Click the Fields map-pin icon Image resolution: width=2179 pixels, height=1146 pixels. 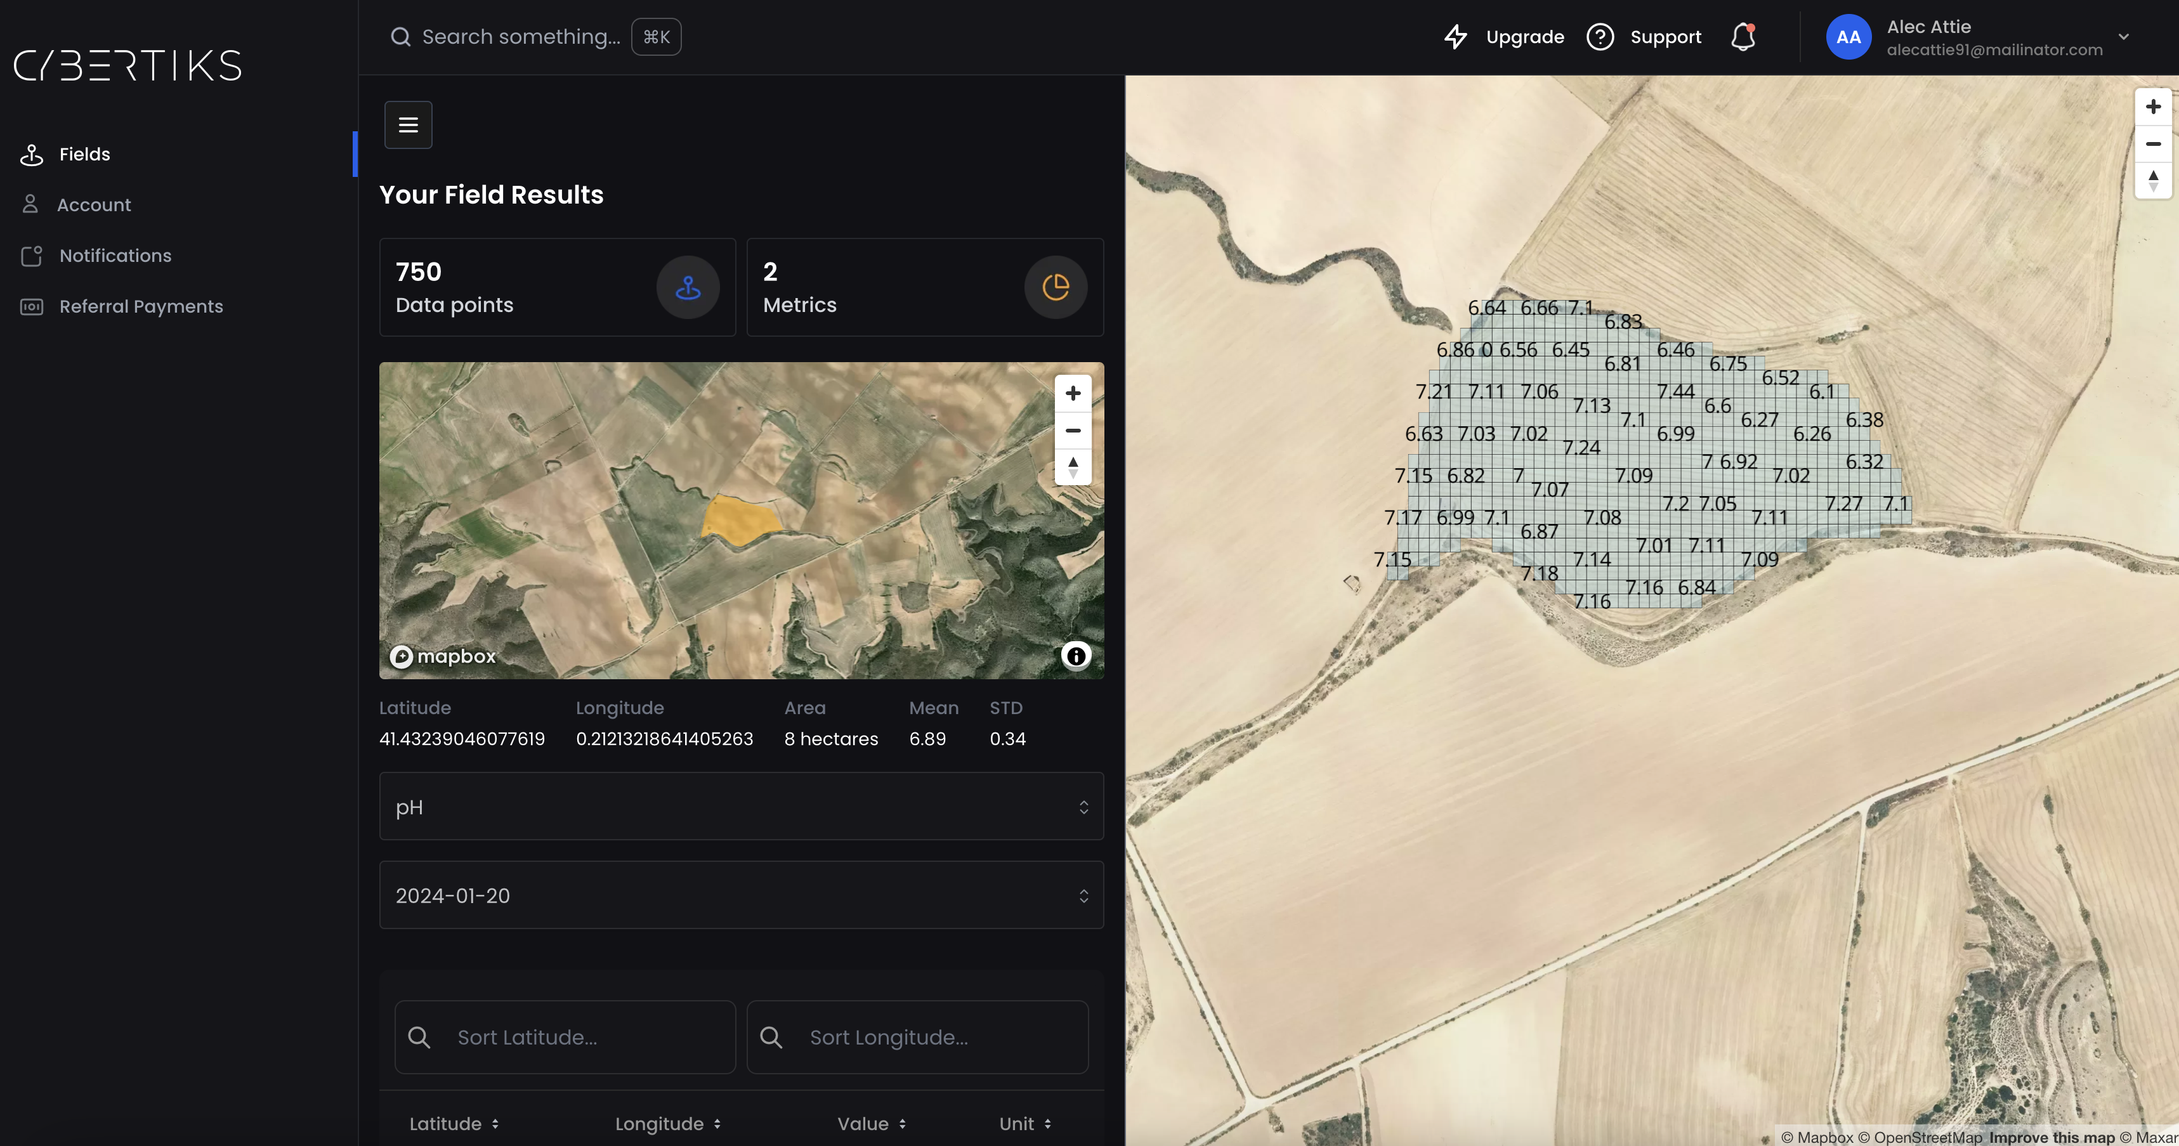pos(31,155)
